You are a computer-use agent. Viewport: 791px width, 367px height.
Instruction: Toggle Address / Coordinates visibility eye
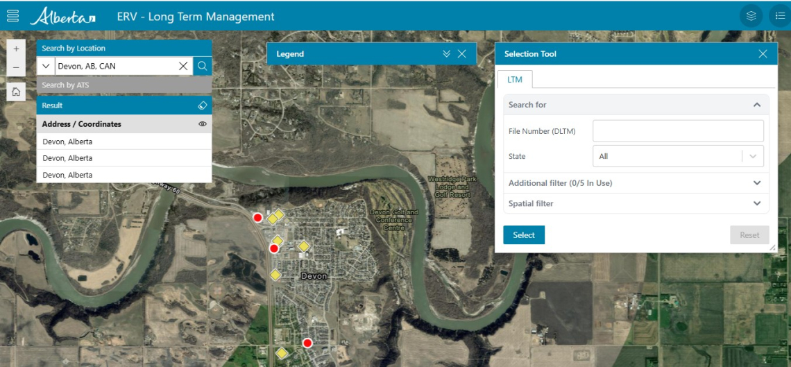click(x=203, y=124)
